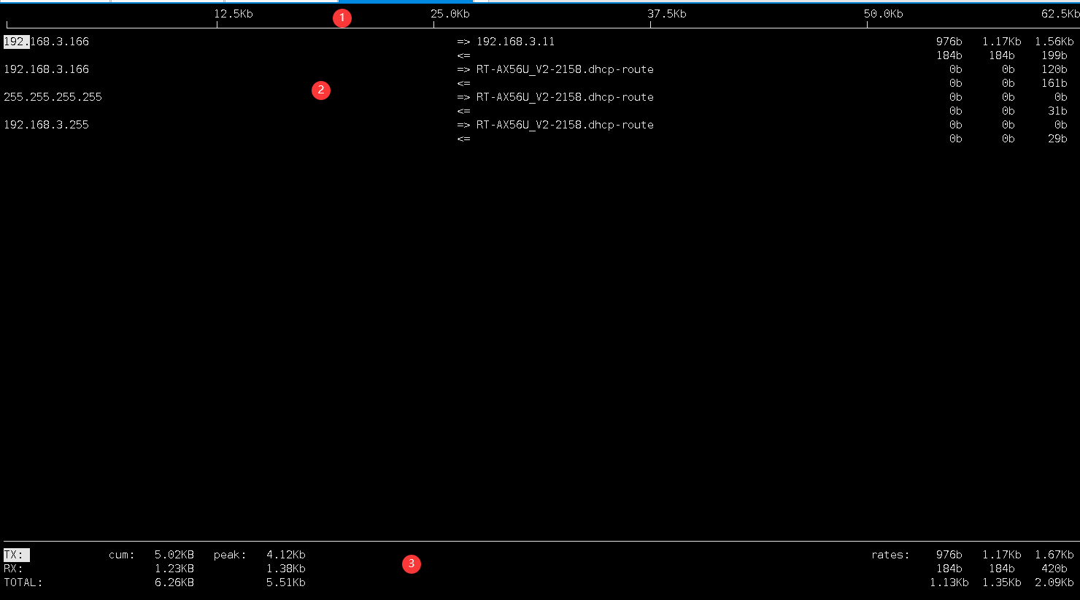Click the cum: 6.26KB total value
1080x600 pixels.
coord(174,582)
